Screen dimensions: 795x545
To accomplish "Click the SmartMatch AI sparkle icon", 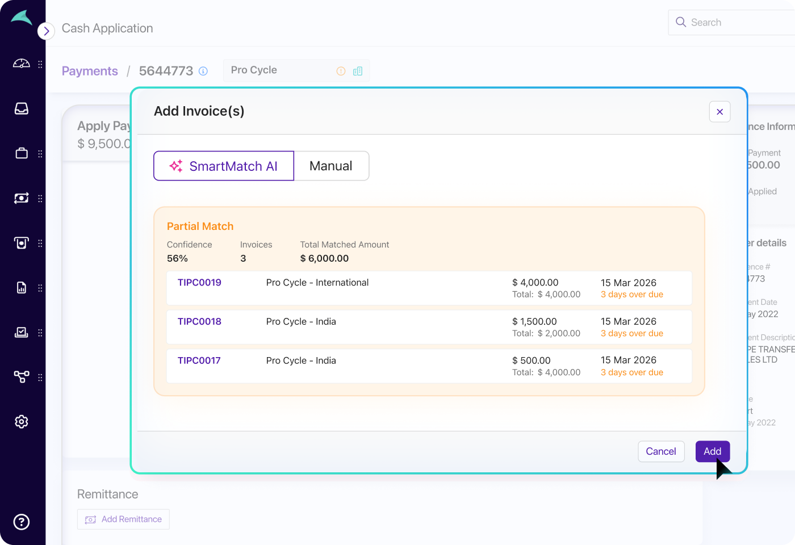I will coord(176,166).
